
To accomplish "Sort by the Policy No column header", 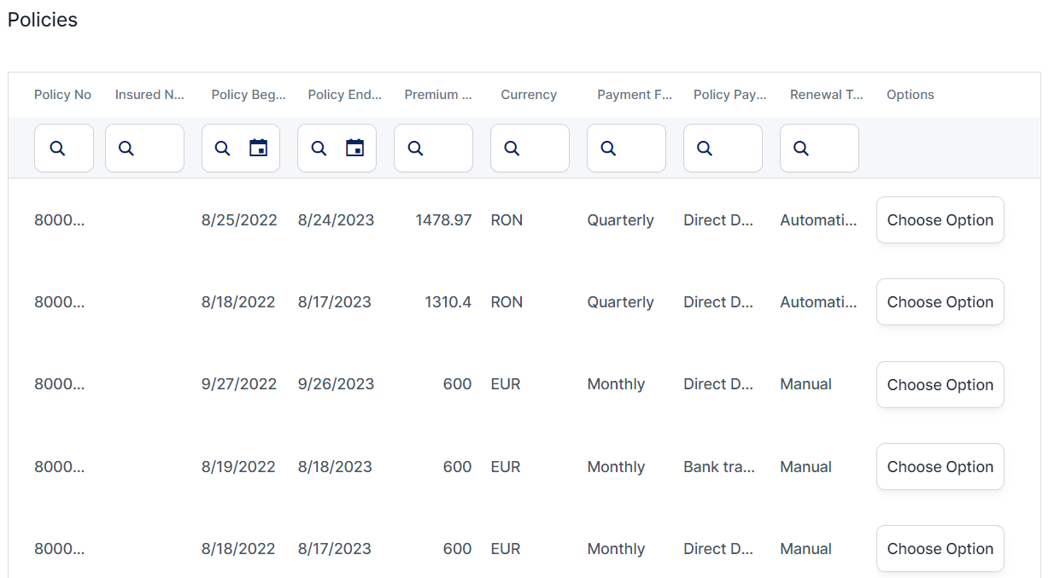I will click(62, 95).
